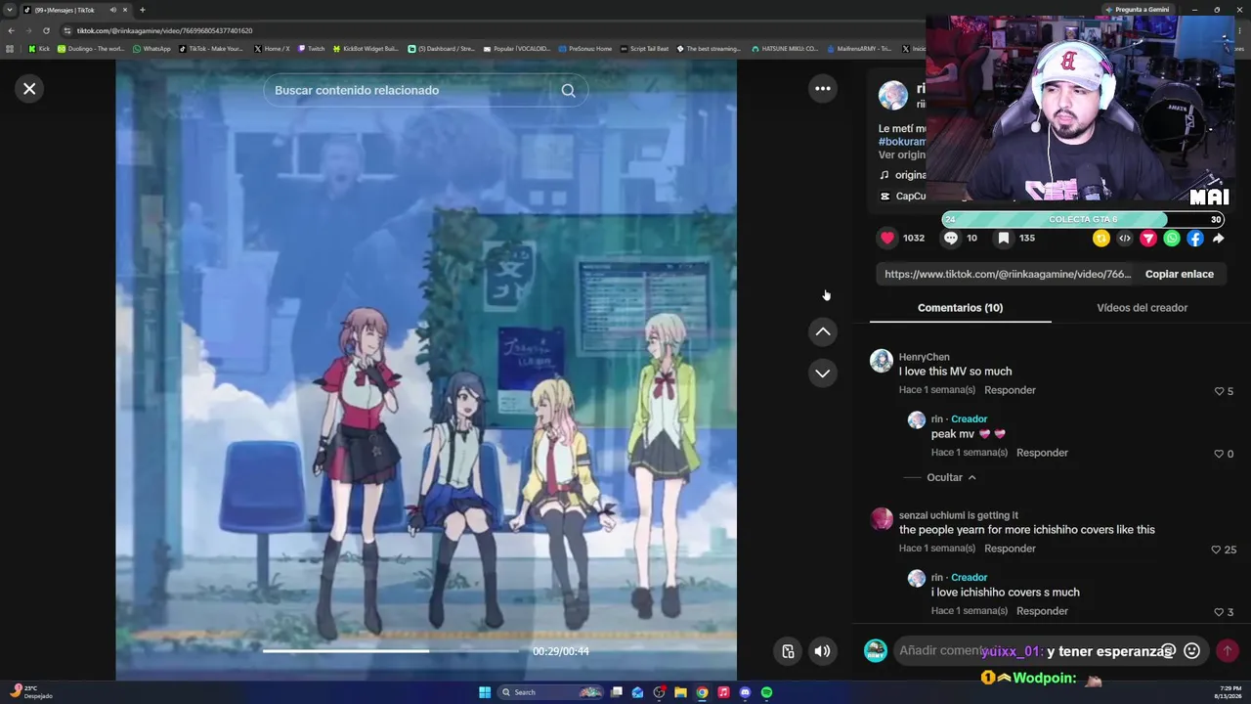
Task: Click the Copiar enlace button
Action: tap(1180, 275)
